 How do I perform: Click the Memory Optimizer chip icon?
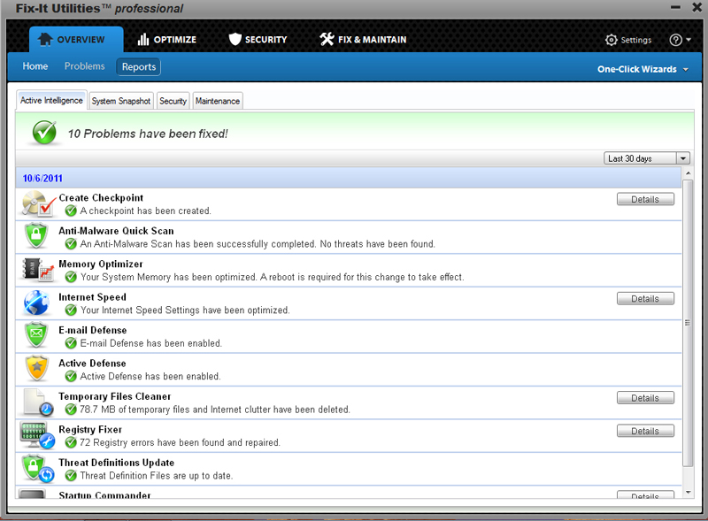37,270
